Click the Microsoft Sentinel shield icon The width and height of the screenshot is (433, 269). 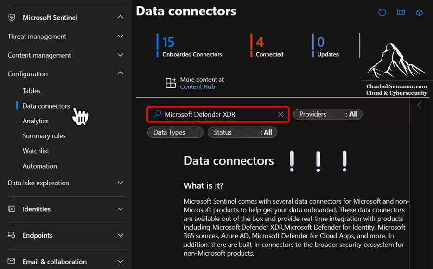(x=12, y=17)
